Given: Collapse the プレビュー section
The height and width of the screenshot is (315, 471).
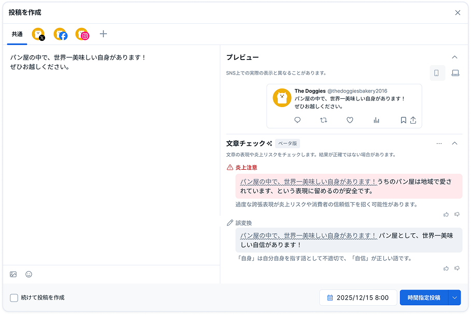Looking at the screenshot, I should point(454,57).
